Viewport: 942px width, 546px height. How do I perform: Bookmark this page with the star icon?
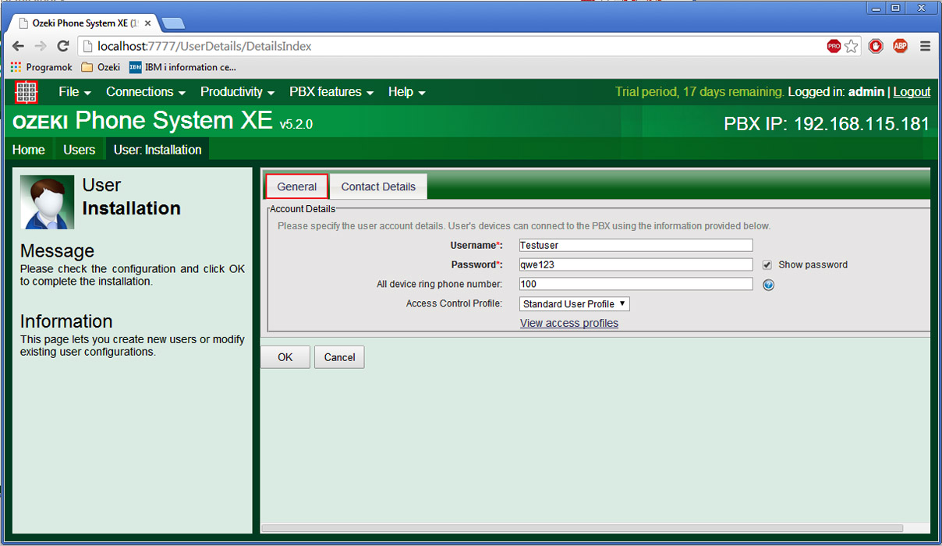851,46
